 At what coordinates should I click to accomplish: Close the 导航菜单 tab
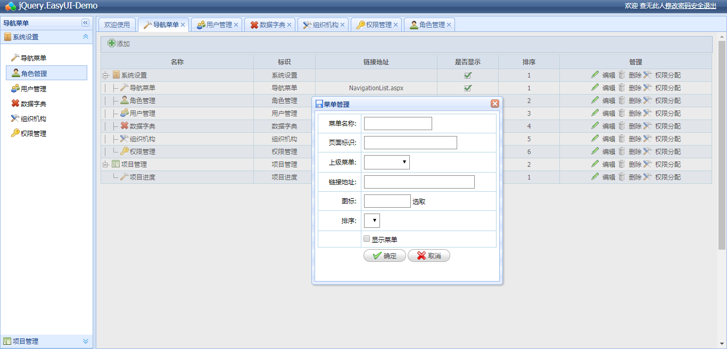tap(183, 25)
